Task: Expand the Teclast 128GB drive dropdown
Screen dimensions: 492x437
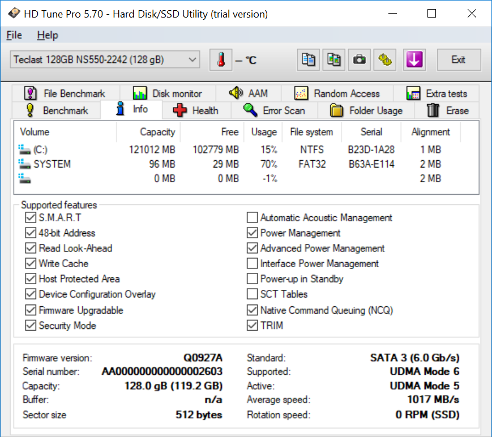Action: [x=105, y=59]
